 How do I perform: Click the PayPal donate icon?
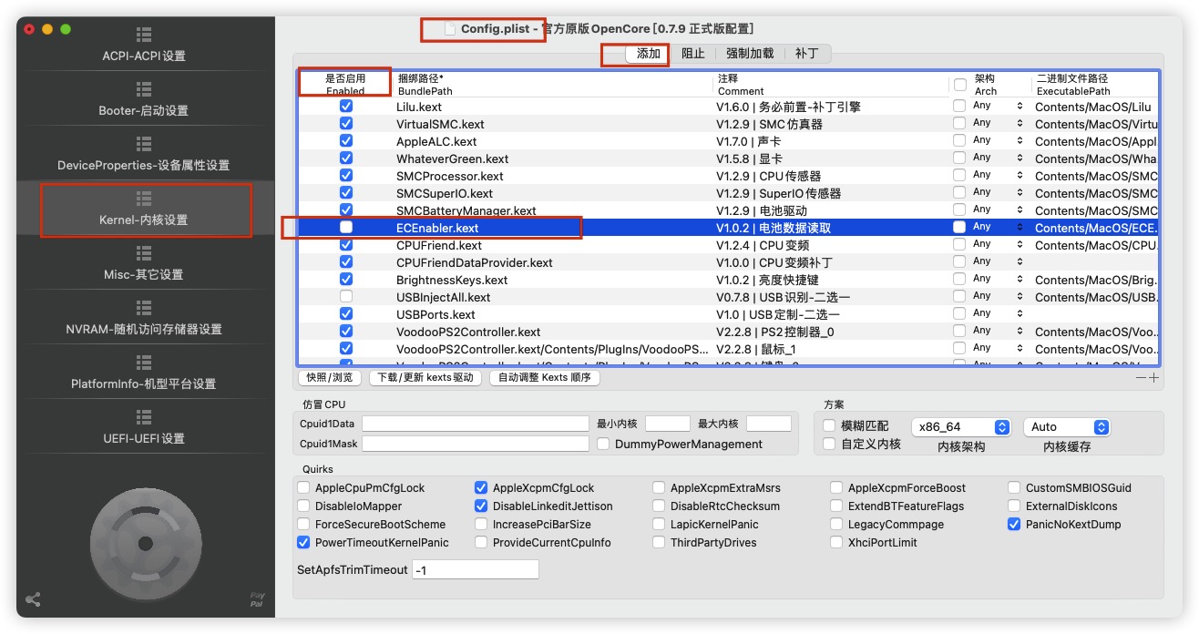[x=258, y=600]
